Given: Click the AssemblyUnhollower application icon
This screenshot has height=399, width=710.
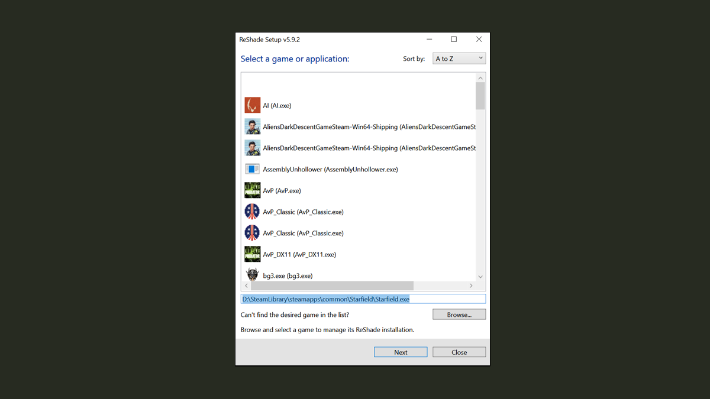Looking at the screenshot, I should click(x=253, y=169).
